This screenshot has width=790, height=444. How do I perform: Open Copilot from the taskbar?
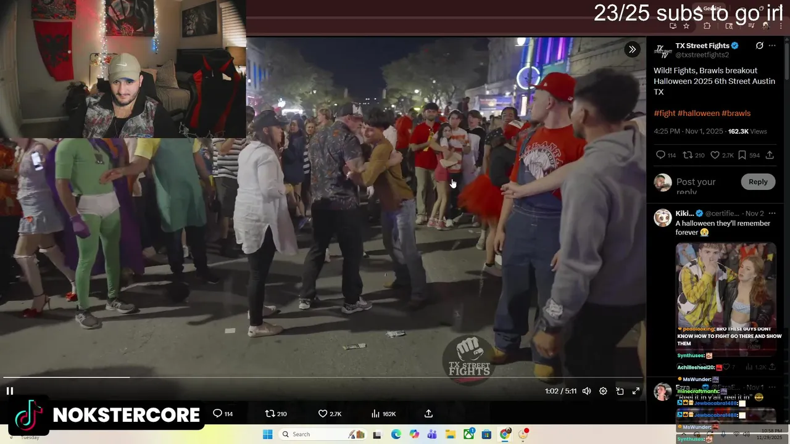click(414, 434)
